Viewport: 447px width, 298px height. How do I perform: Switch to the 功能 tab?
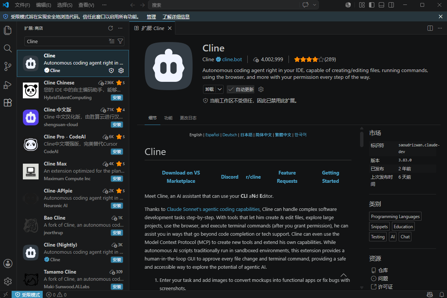[168, 118]
